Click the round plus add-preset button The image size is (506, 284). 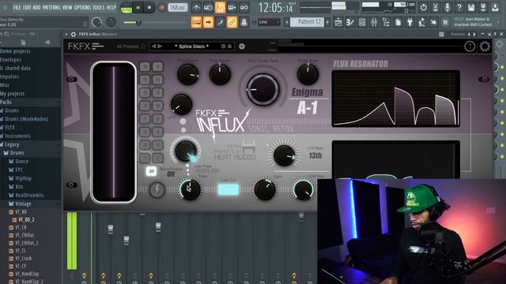tap(242, 47)
